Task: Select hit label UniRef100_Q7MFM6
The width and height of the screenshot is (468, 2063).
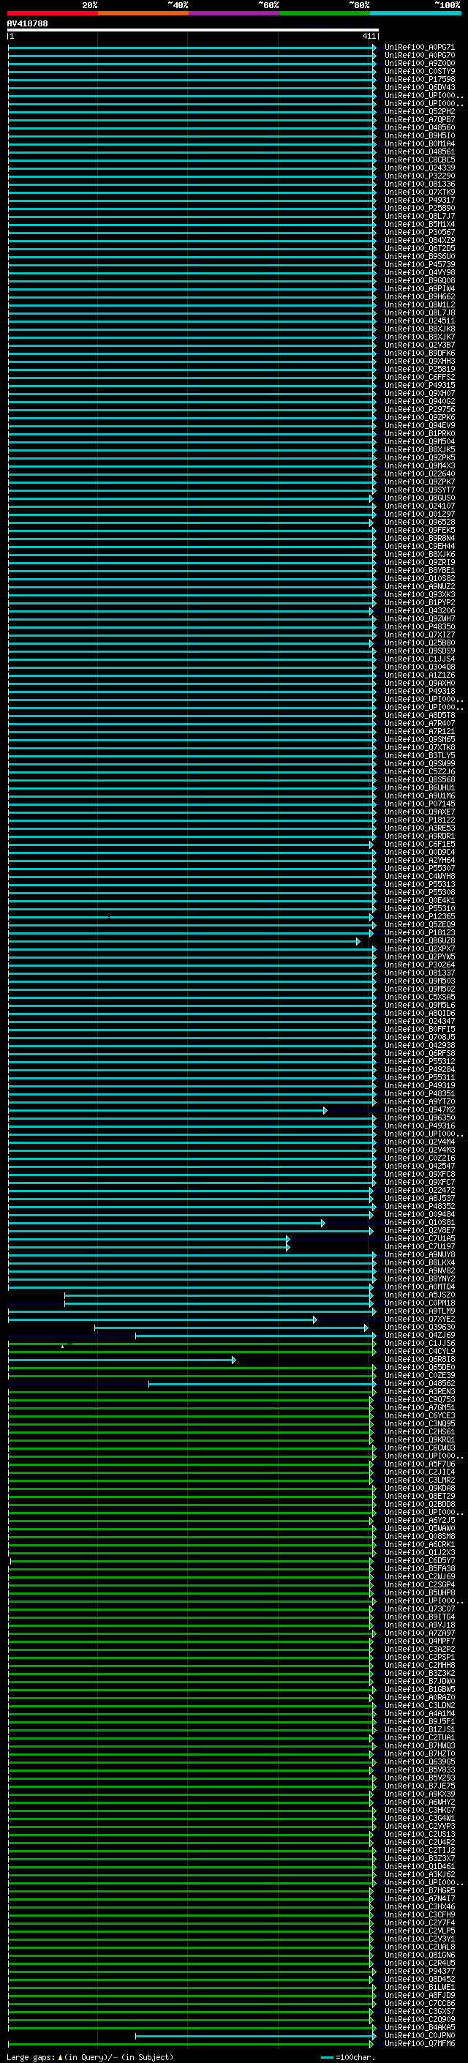Action: coord(420,2043)
